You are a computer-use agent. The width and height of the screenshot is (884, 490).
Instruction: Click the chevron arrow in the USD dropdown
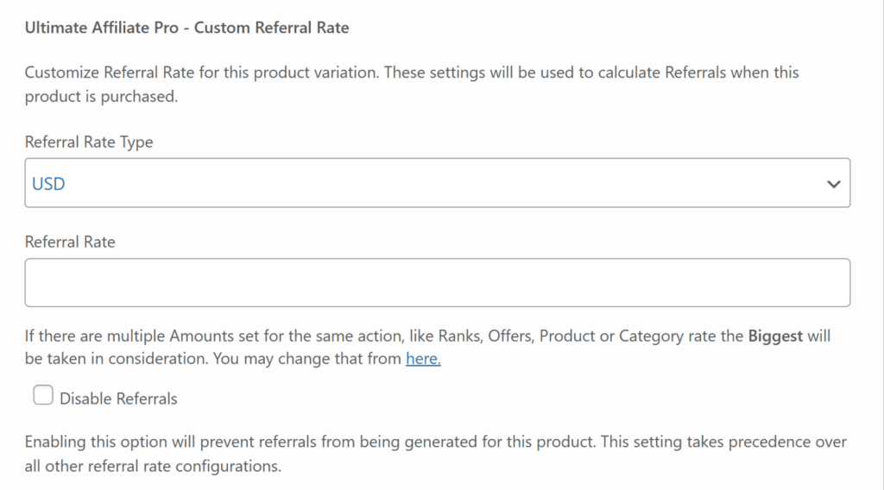pyautogui.click(x=833, y=184)
